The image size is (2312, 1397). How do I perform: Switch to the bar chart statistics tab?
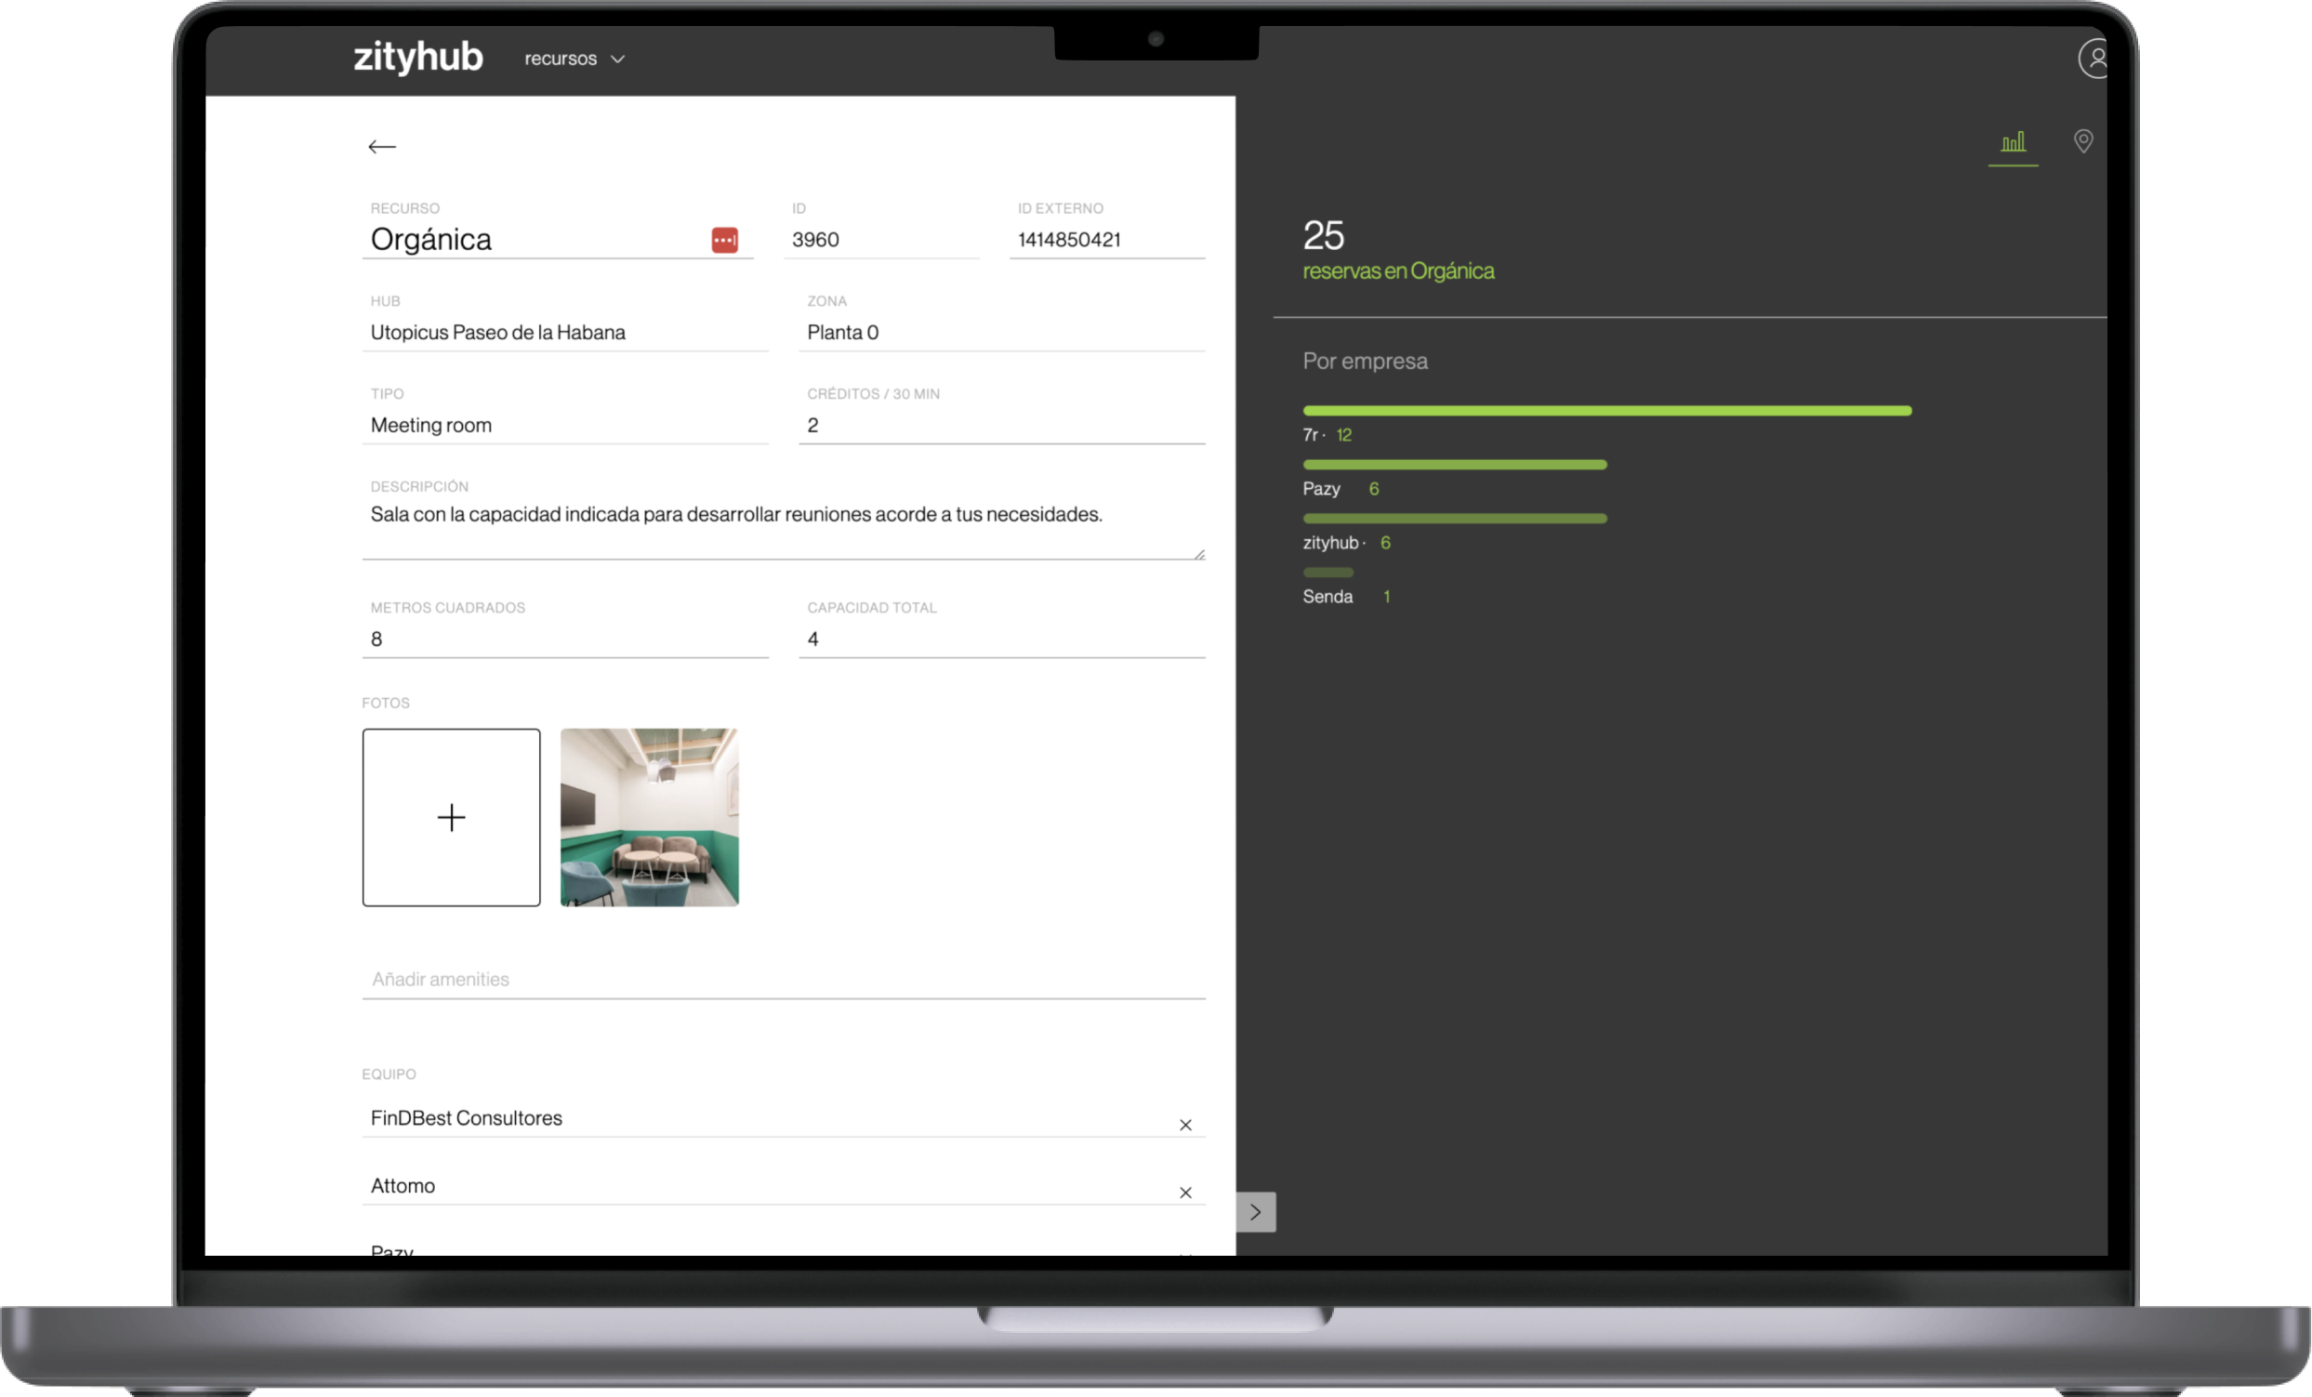(x=2013, y=142)
